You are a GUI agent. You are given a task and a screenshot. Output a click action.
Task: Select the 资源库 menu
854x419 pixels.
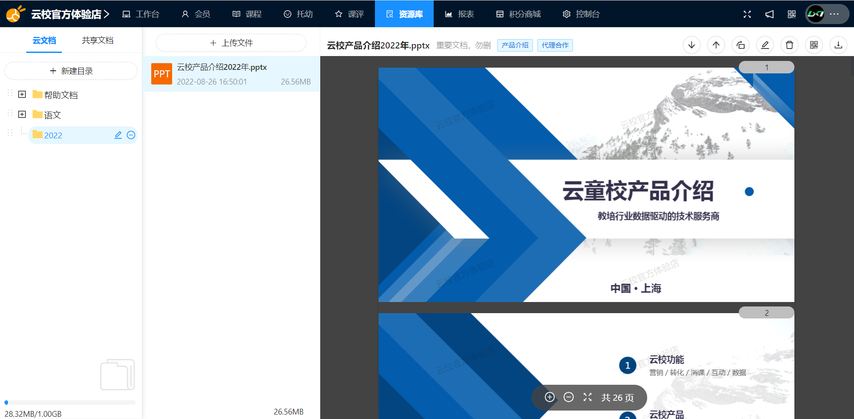[x=404, y=14]
